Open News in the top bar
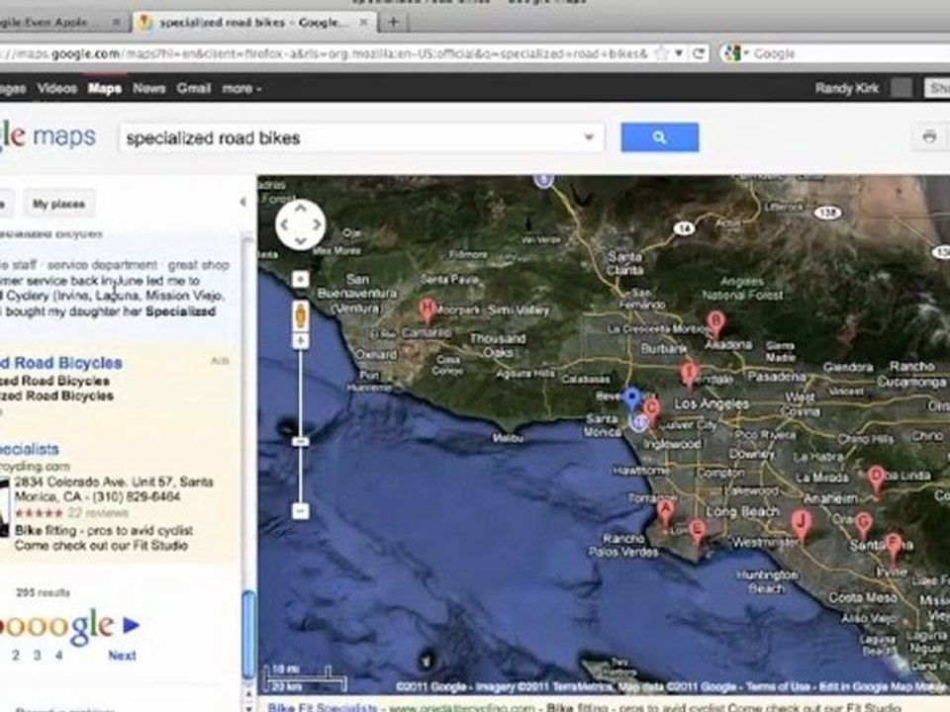The image size is (950, 712). [149, 88]
